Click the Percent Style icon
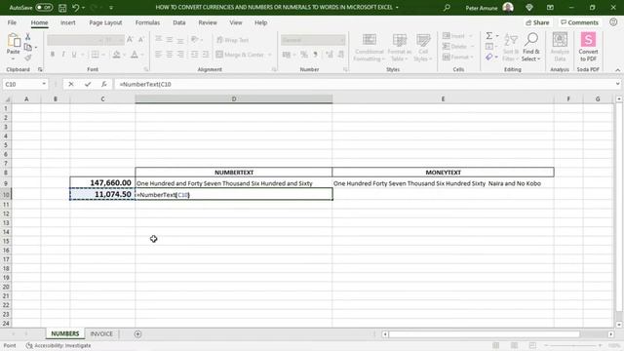Screen dimensions: 624x351 click(304, 55)
